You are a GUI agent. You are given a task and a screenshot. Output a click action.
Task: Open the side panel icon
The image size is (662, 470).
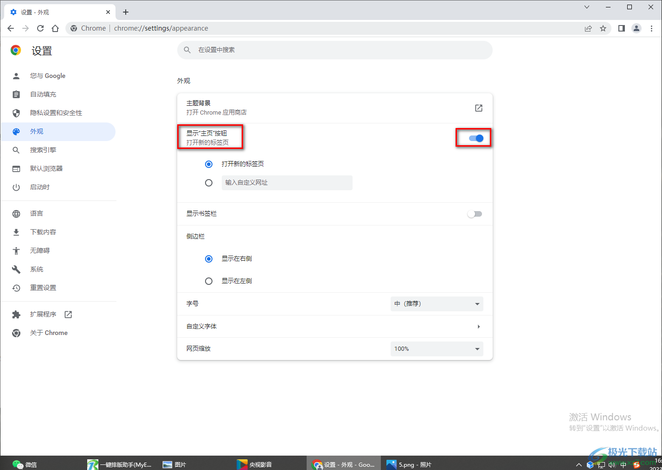coord(622,28)
